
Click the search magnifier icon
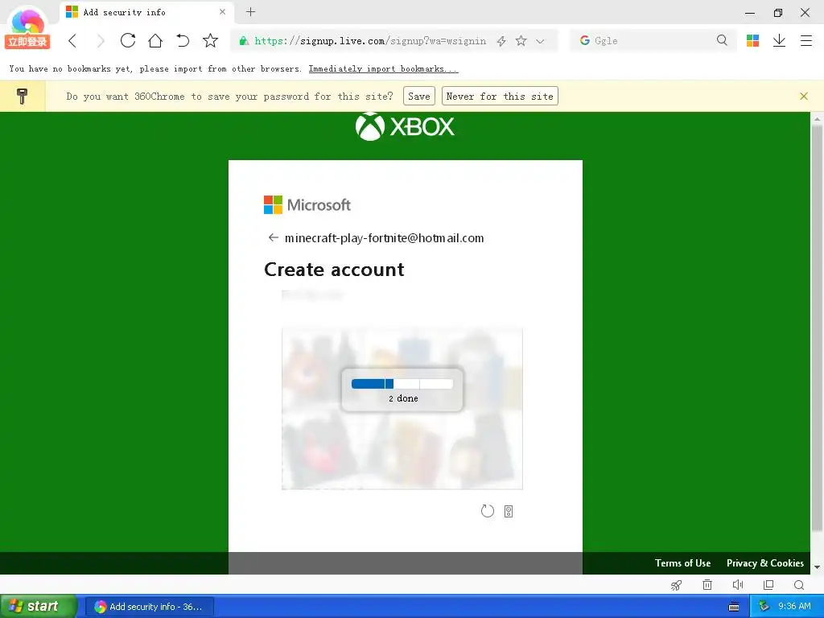tap(722, 40)
